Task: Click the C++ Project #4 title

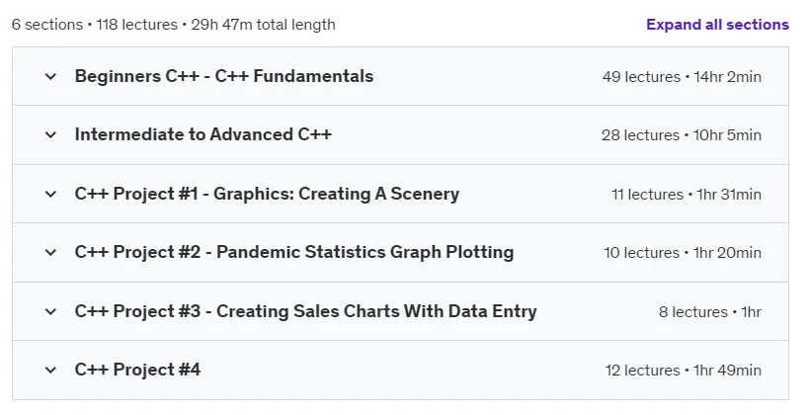Action: coord(137,370)
